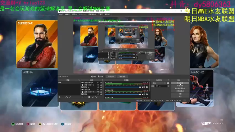Click the 图像 2 image source icon
This screenshot has width=235, height=132.
click(x=83, y=87)
